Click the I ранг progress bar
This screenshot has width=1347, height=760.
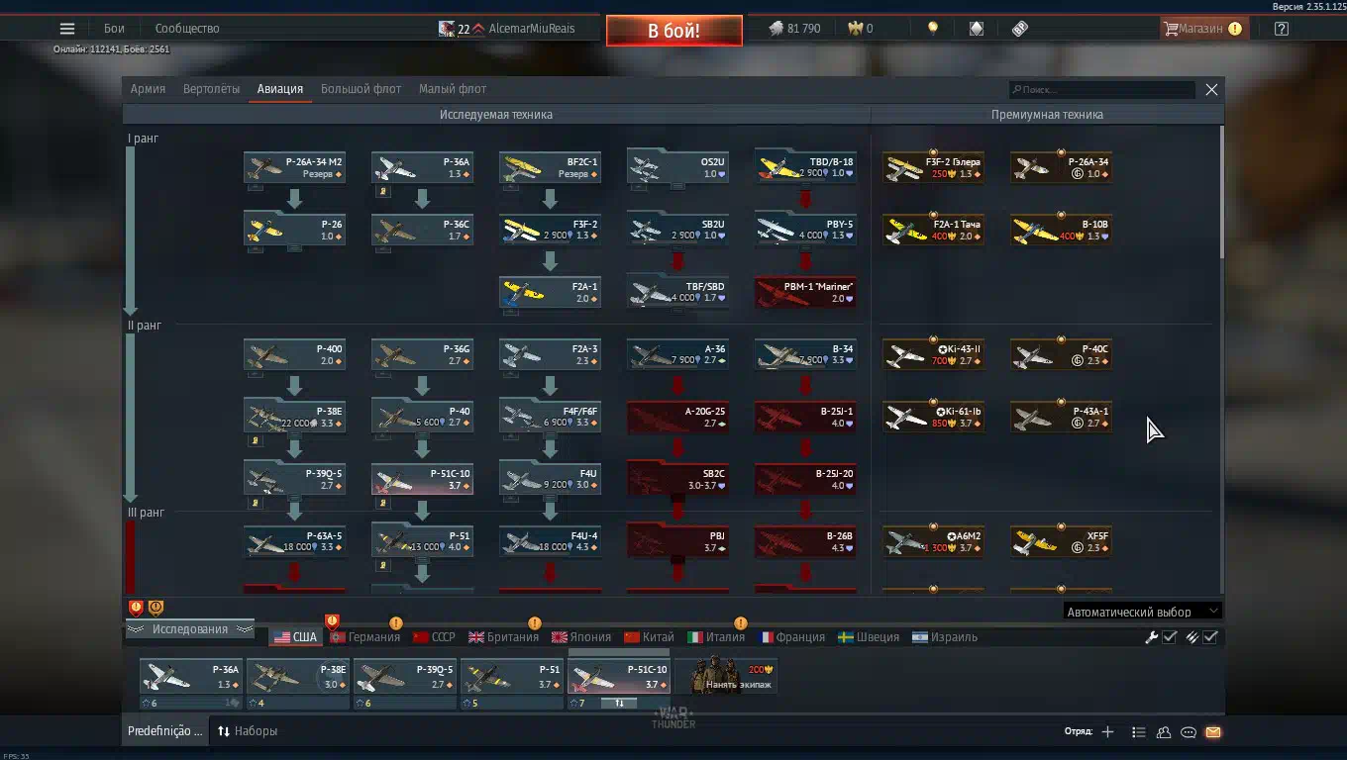(130, 230)
